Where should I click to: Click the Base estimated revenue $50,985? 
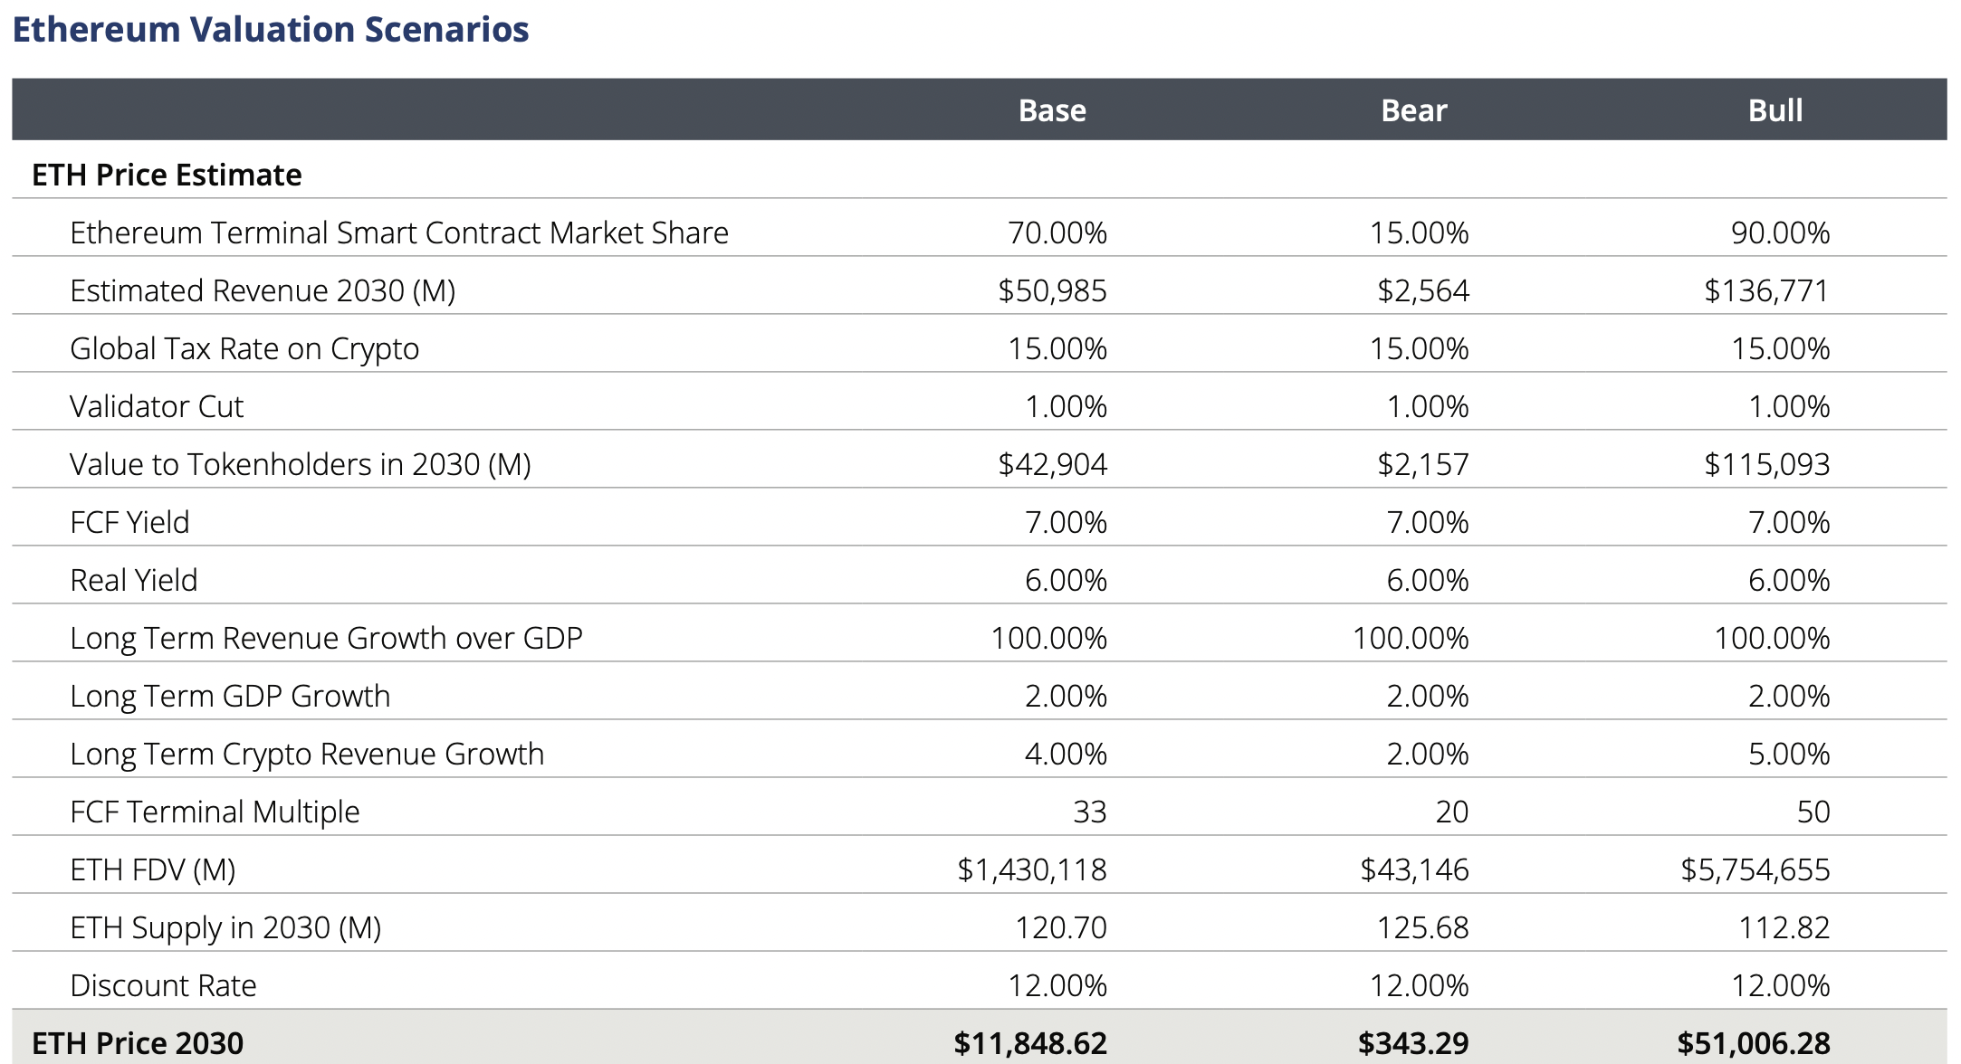(1052, 290)
